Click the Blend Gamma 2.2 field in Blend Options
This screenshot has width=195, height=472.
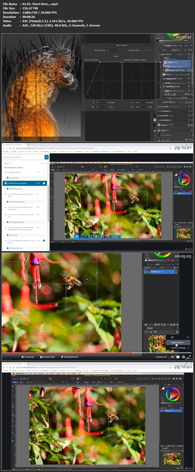tap(111, 50)
